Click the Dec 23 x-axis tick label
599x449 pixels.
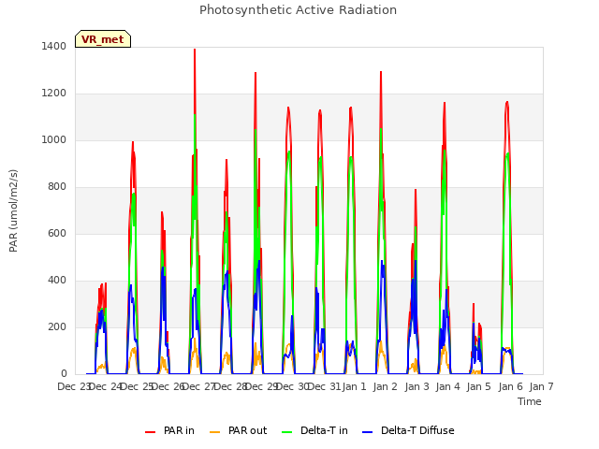(x=73, y=386)
